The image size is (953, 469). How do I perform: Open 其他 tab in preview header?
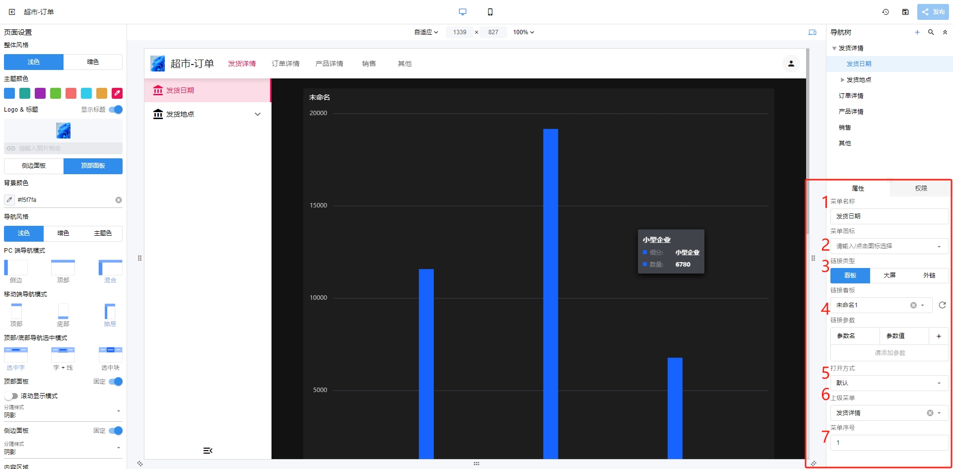(405, 64)
